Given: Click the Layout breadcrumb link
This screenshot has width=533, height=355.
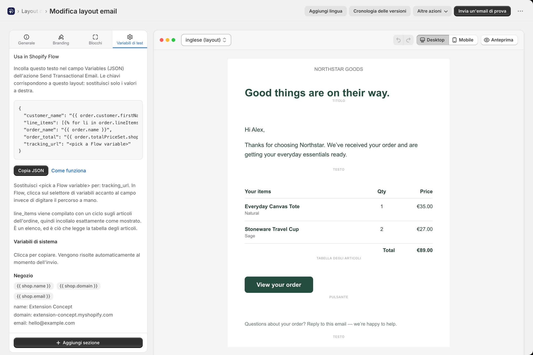Looking at the screenshot, I should click(x=31, y=11).
